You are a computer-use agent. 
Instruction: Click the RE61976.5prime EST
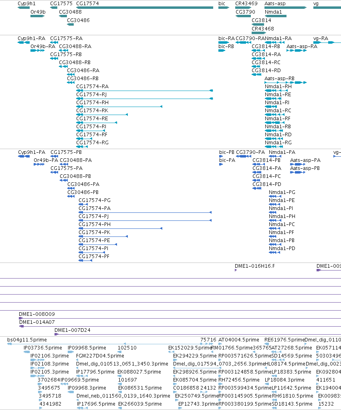tap(285, 340)
